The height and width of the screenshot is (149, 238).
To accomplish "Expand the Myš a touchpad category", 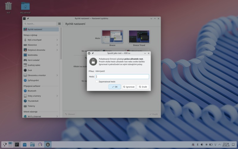I will point(57,40).
